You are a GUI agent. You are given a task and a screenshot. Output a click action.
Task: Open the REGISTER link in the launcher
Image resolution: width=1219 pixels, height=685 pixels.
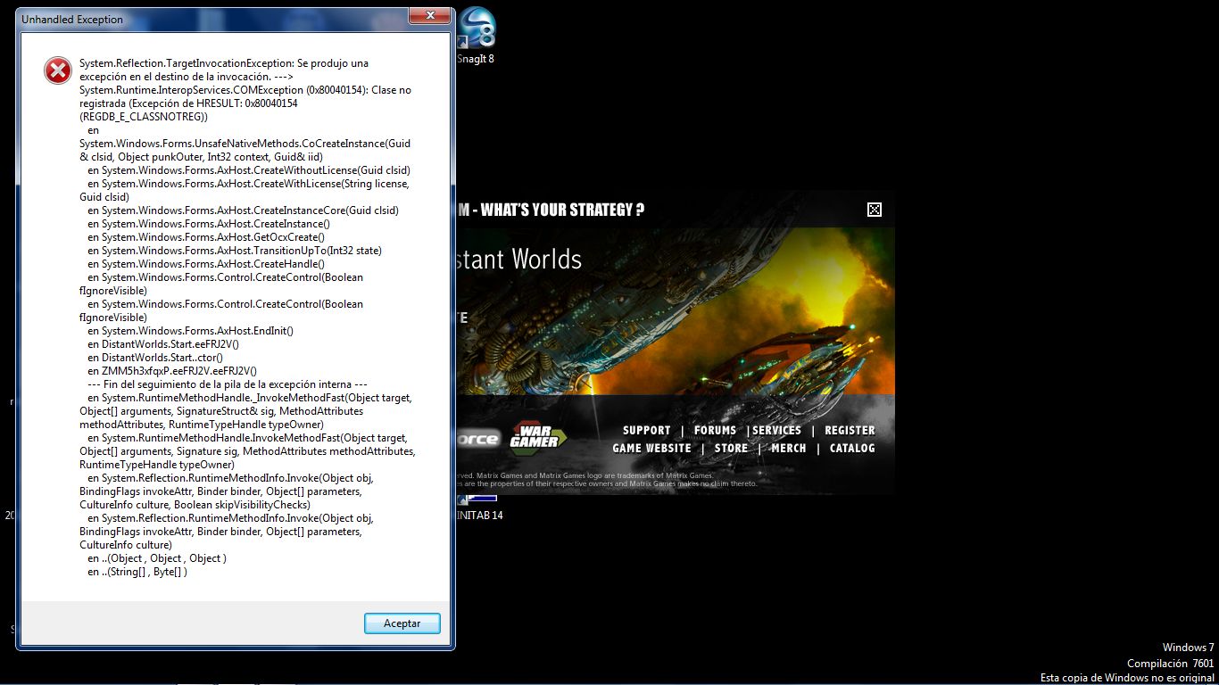[x=850, y=430]
